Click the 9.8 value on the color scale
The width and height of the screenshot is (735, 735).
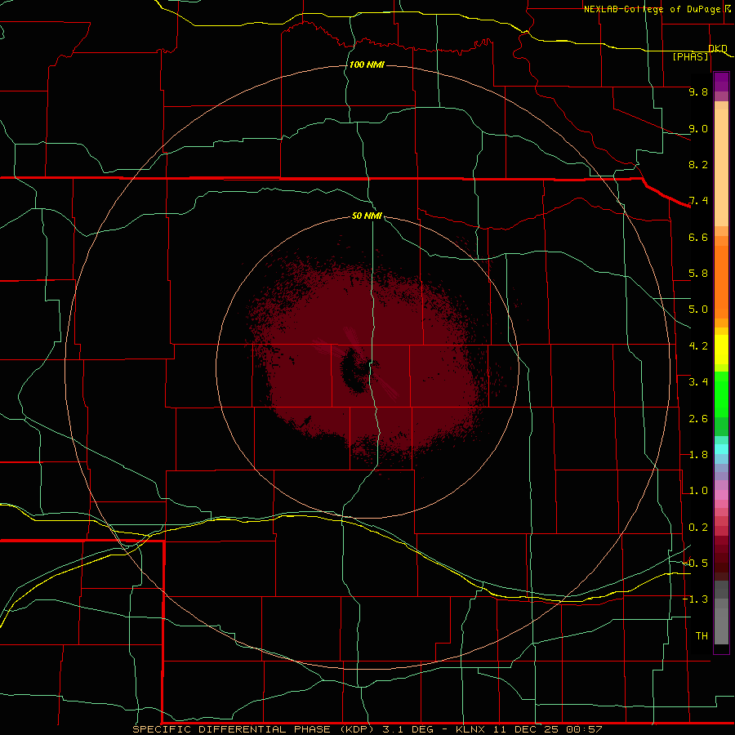pyautogui.click(x=698, y=91)
